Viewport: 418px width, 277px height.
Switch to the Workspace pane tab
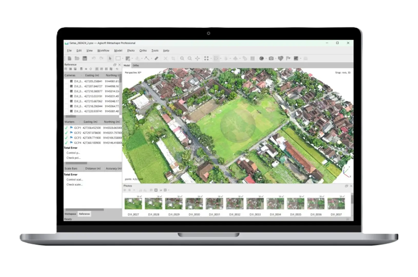[x=70, y=214]
